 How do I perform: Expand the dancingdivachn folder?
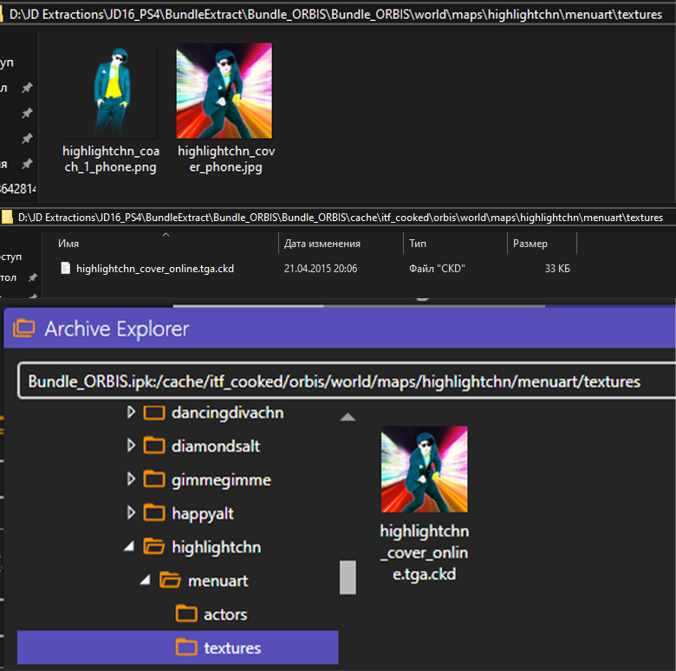131,413
